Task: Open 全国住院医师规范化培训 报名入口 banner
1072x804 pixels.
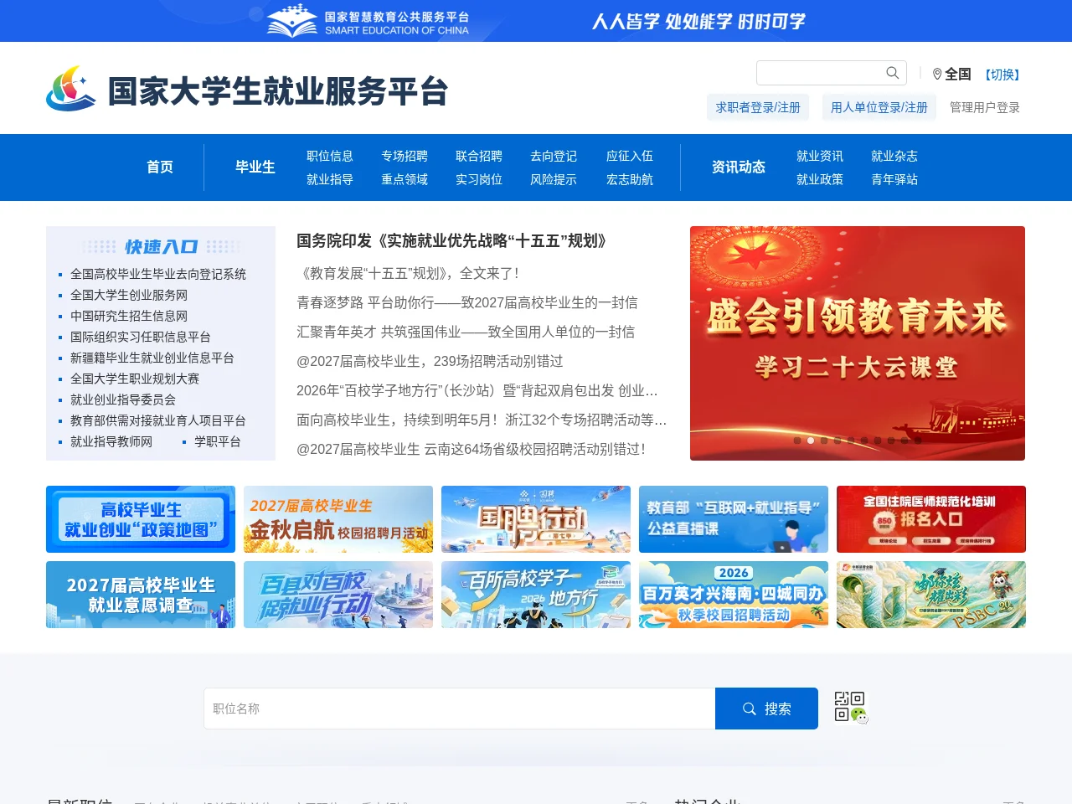Action: point(931,519)
